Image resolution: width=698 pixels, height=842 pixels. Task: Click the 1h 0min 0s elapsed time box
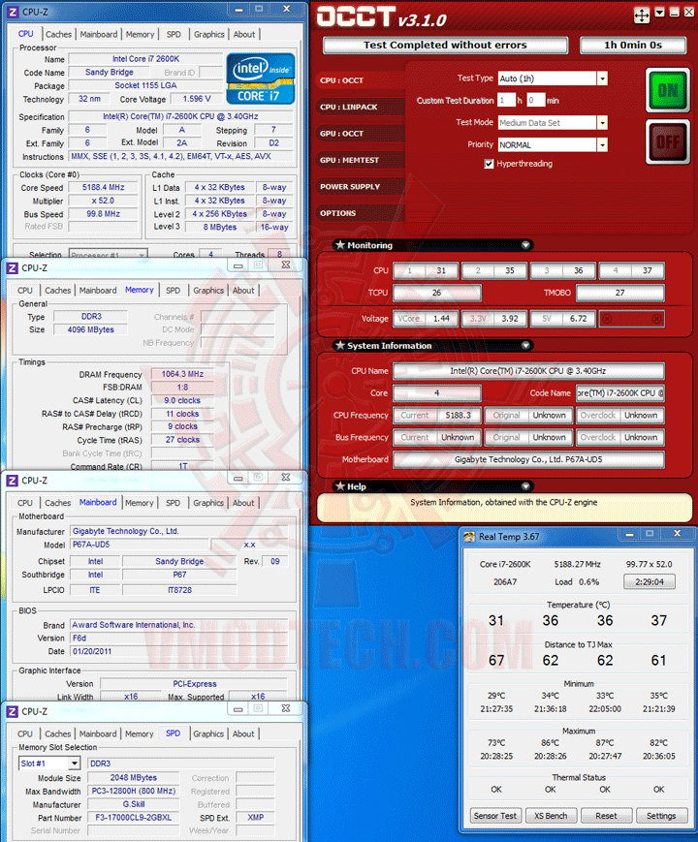tap(633, 46)
